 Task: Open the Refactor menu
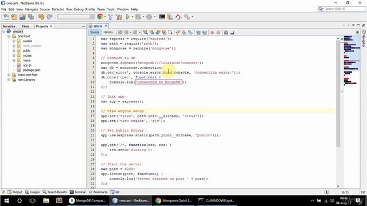coord(58,9)
